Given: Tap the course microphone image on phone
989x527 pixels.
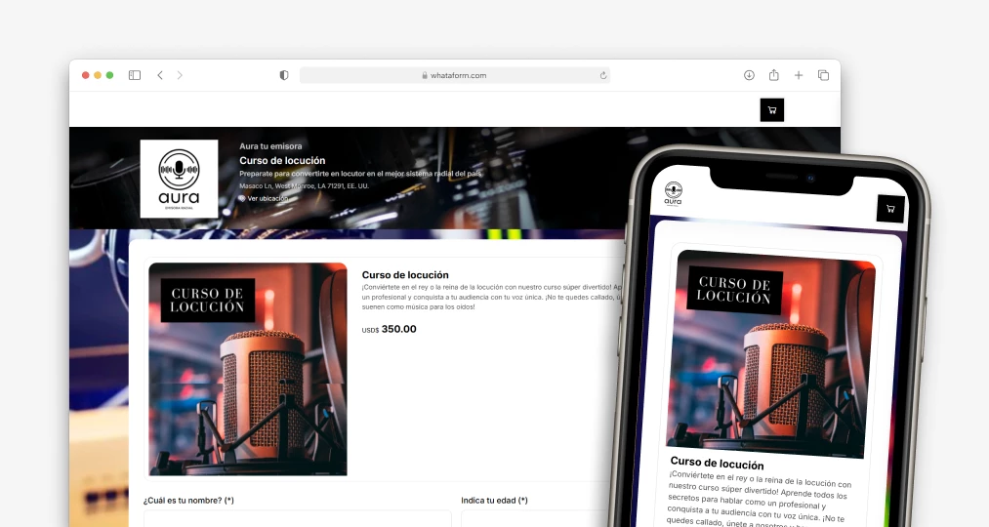Looking at the screenshot, I should (x=770, y=353).
